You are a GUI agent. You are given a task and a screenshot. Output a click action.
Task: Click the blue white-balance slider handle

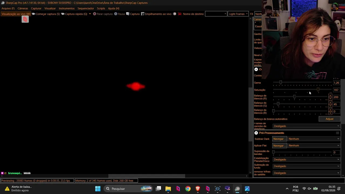(x=274, y=111)
